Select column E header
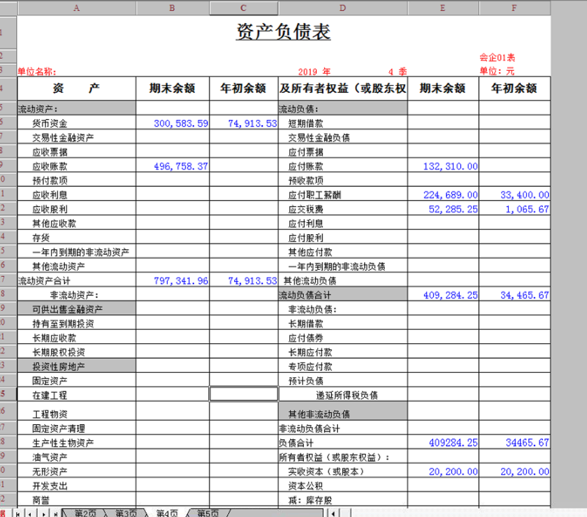Screen dimensions: 587x517 (x=443, y=8)
